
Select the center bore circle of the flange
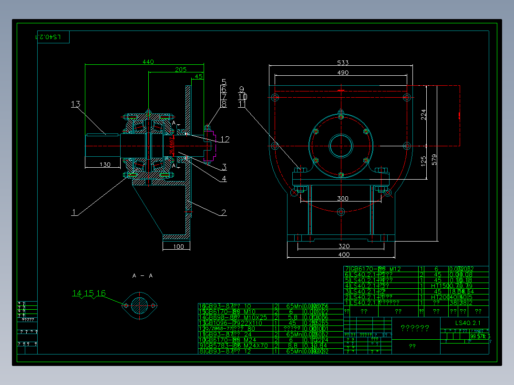341,146
